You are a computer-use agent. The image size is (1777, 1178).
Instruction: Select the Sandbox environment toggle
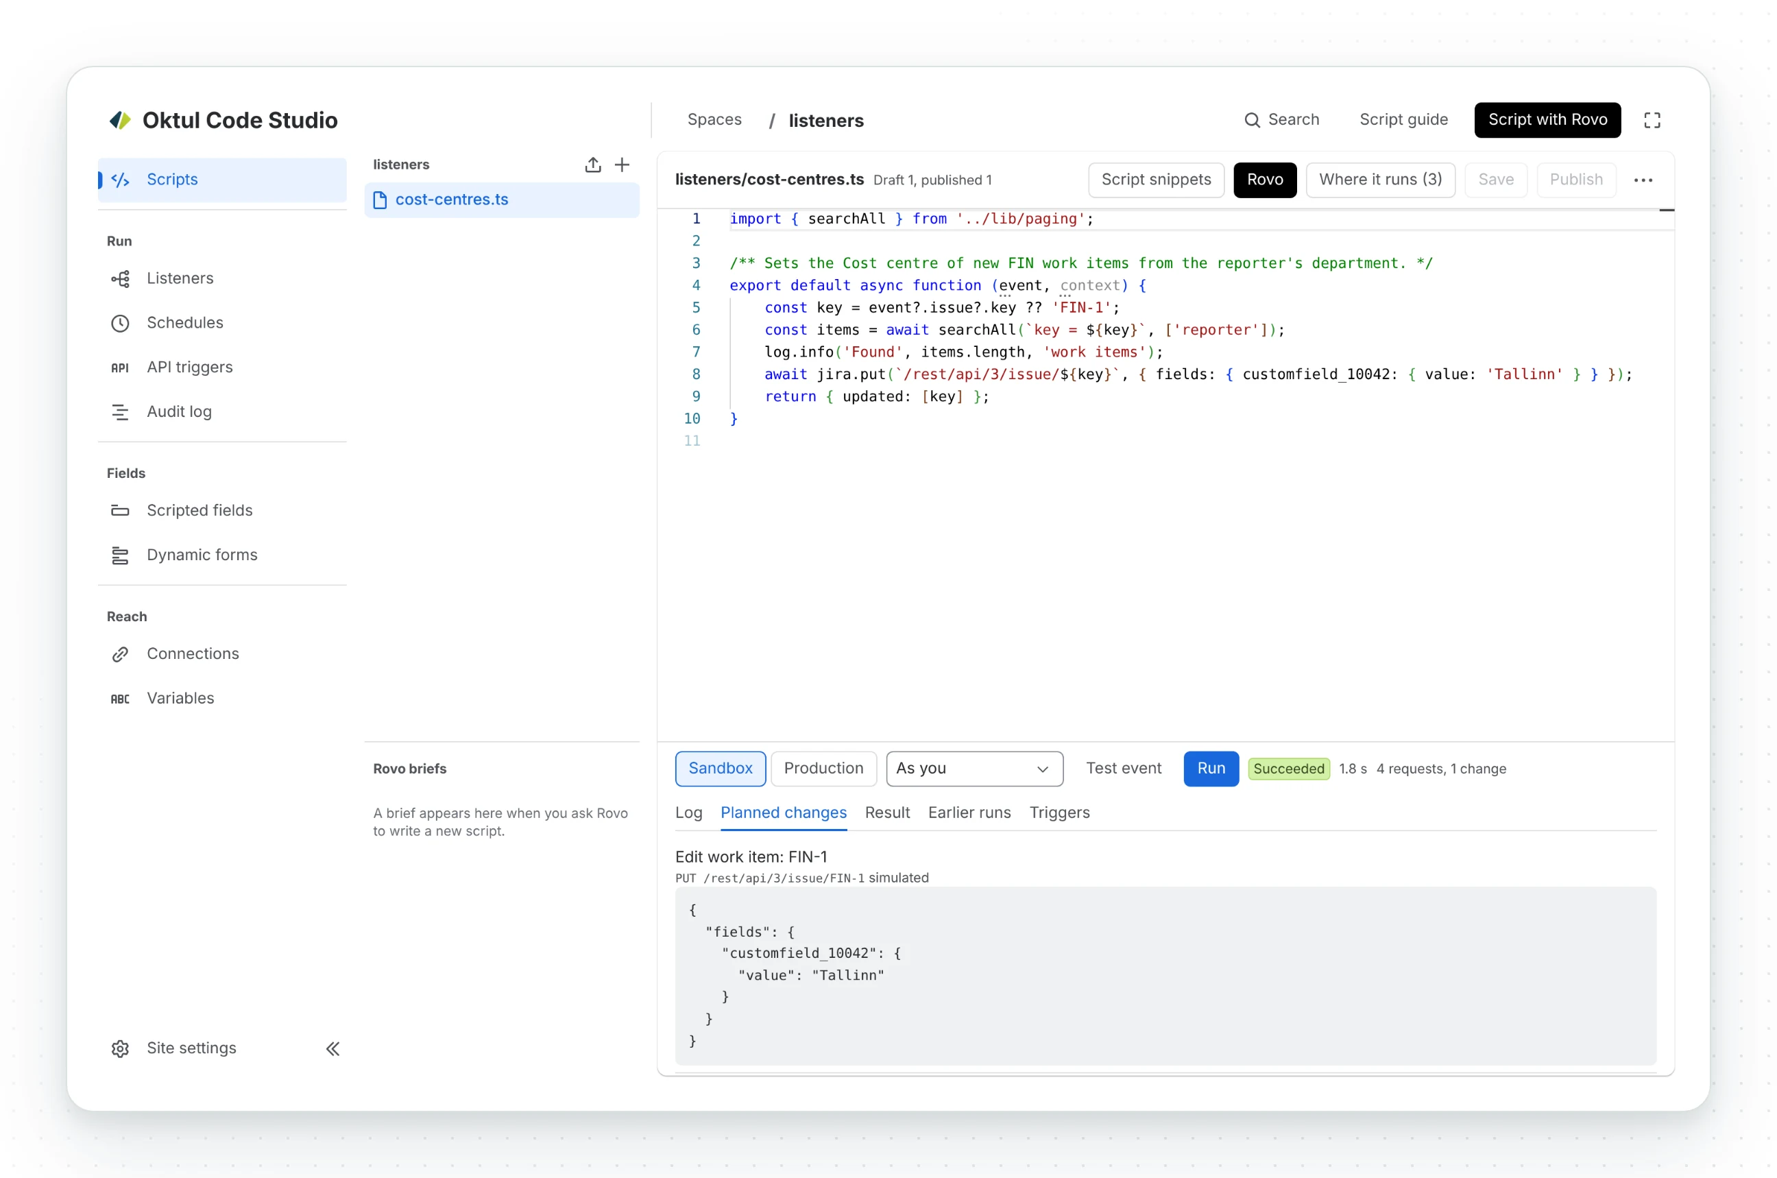pyautogui.click(x=721, y=769)
